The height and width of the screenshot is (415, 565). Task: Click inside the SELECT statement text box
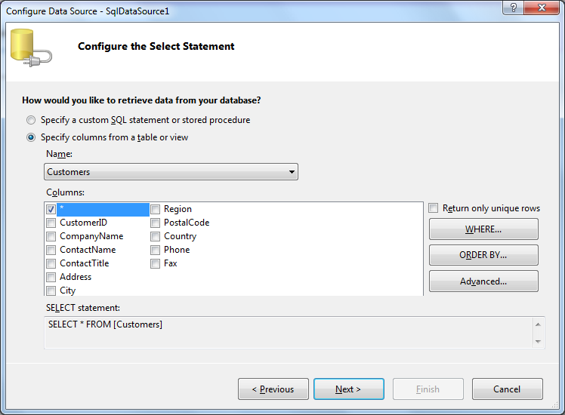pyautogui.click(x=287, y=332)
